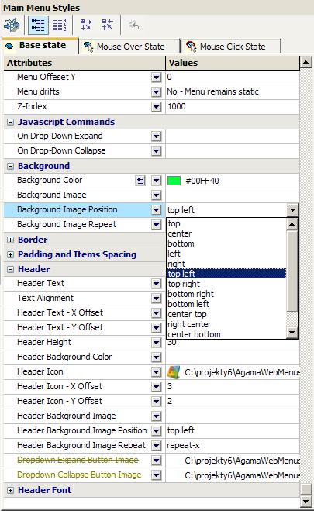
Task: Click the collapse all groups icon
Action: coord(107,25)
